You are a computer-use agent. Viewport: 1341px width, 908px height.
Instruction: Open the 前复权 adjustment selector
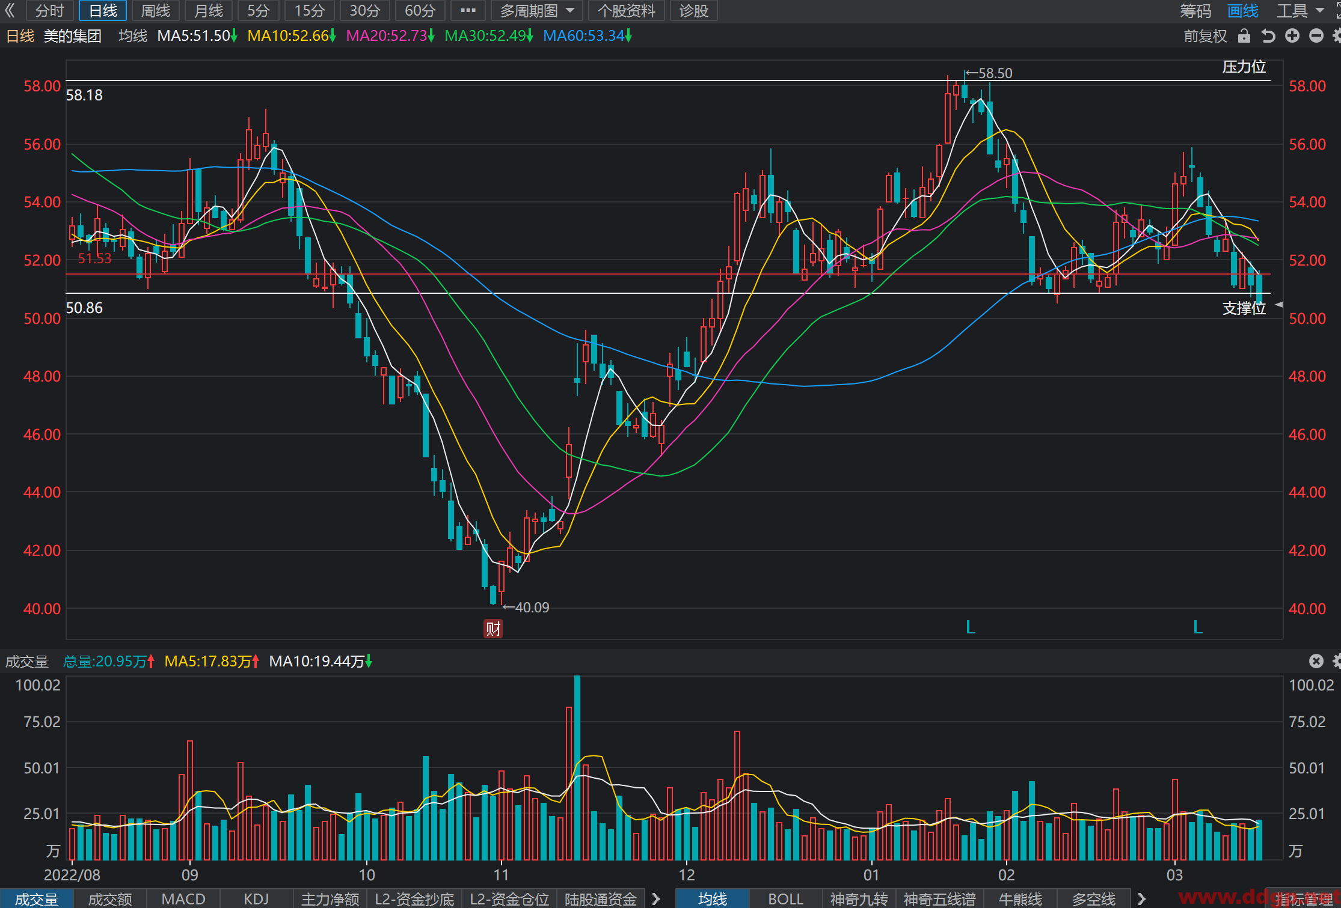click(x=1205, y=36)
